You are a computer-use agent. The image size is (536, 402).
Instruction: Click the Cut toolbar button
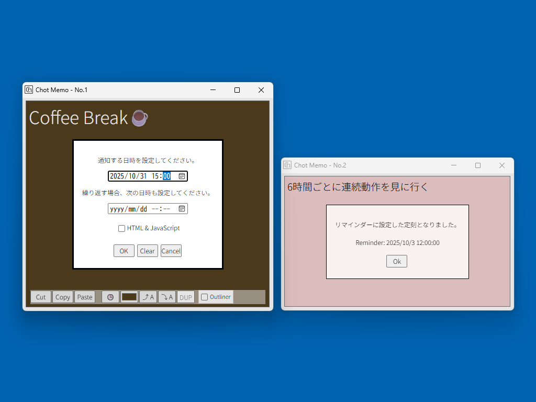pyautogui.click(x=41, y=297)
